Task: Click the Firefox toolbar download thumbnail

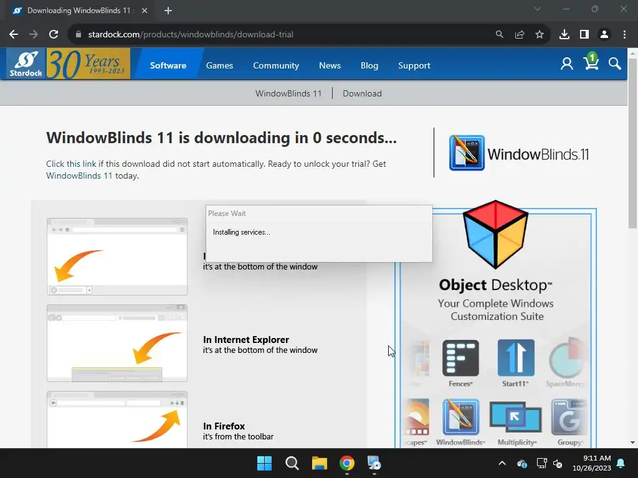Action: pyautogui.click(x=117, y=419)
